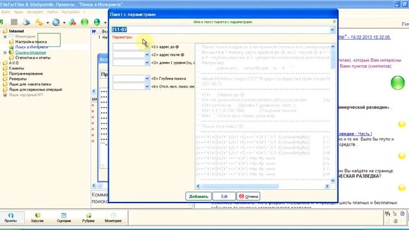Open the package name dropdown showing 211-01

(x=332, y=30)
